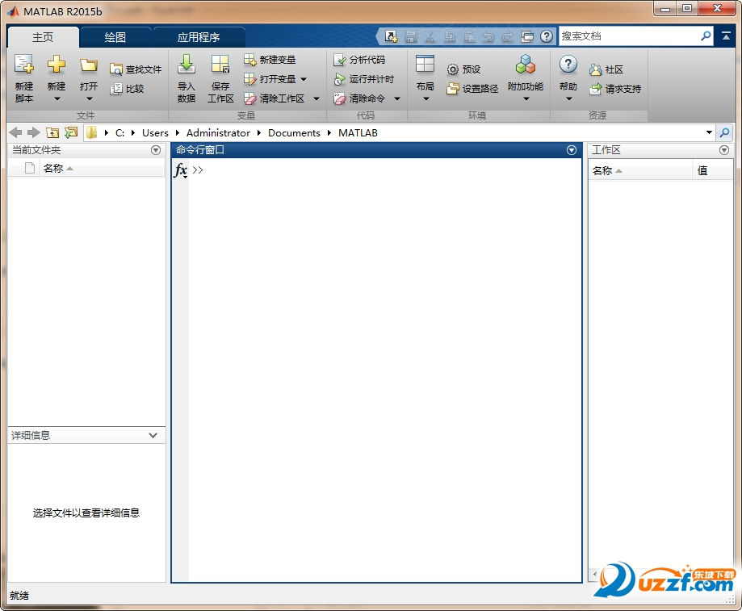Click C: in the path breadcrumb

click(x=119, y=133)
